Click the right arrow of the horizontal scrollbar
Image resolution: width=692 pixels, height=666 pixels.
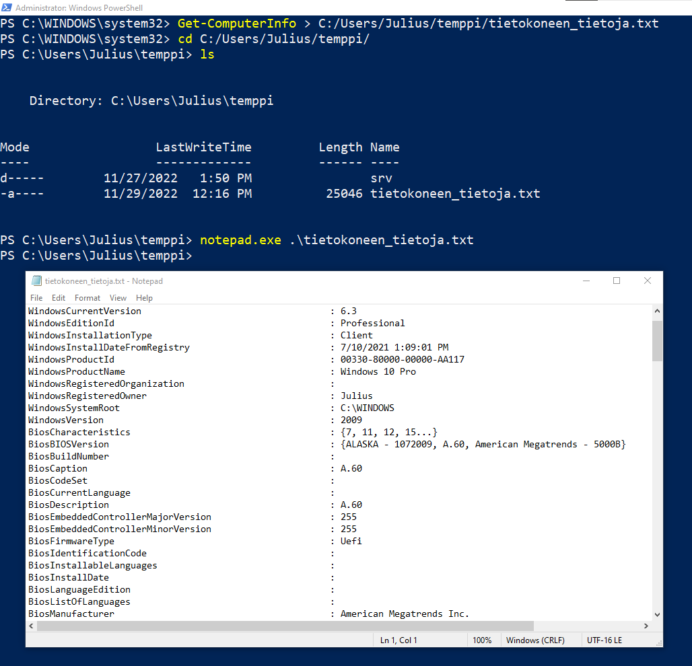tap(646, 626)
